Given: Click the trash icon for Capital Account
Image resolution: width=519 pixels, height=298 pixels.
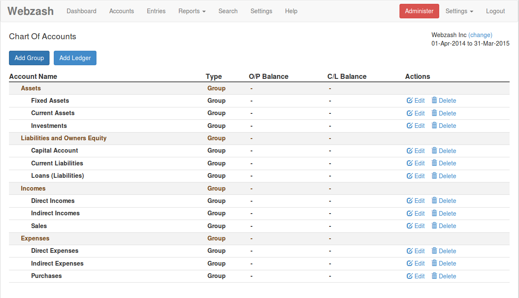Looking at the screenshot, I should pos(434,150).
